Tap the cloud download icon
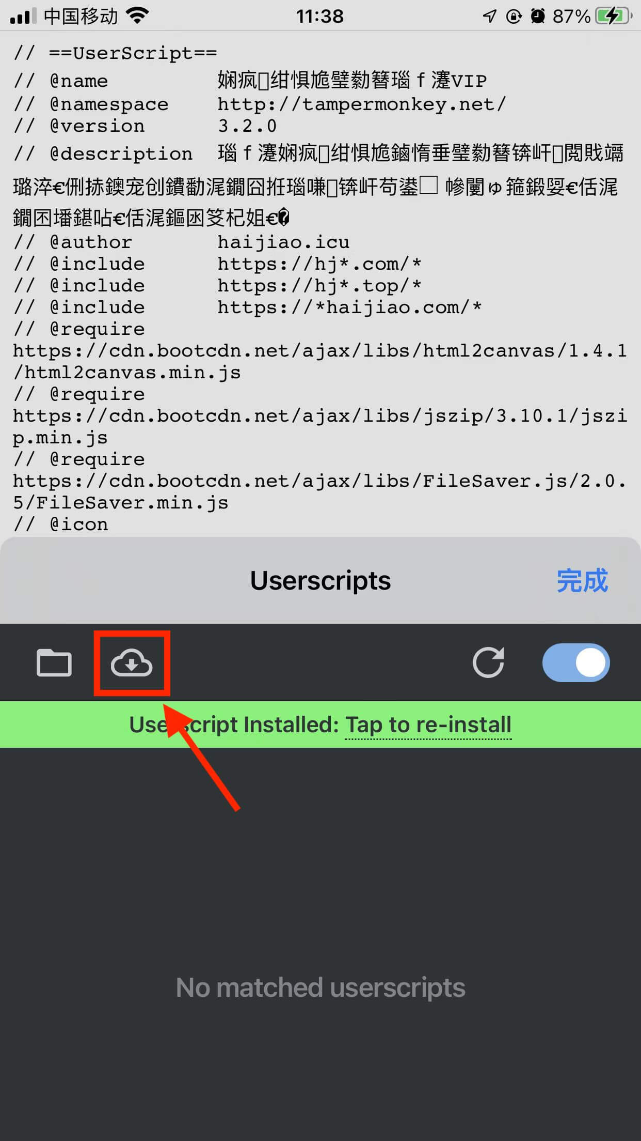 click(132, 662)
